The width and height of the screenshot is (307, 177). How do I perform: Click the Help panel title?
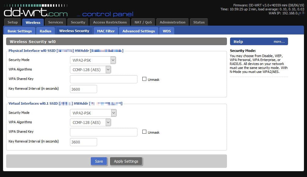(238, 42)
